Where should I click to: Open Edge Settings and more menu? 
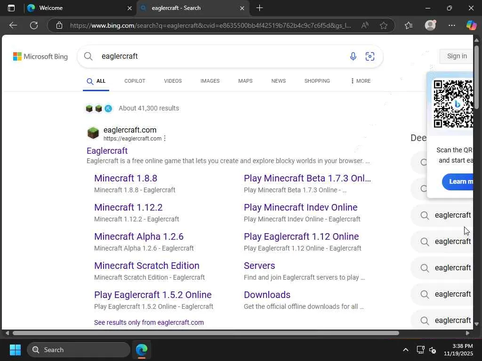451,25
